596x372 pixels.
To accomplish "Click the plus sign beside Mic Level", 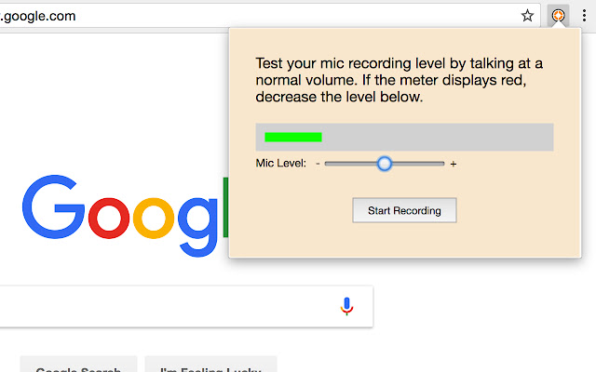I will click(x=454, y=164).
